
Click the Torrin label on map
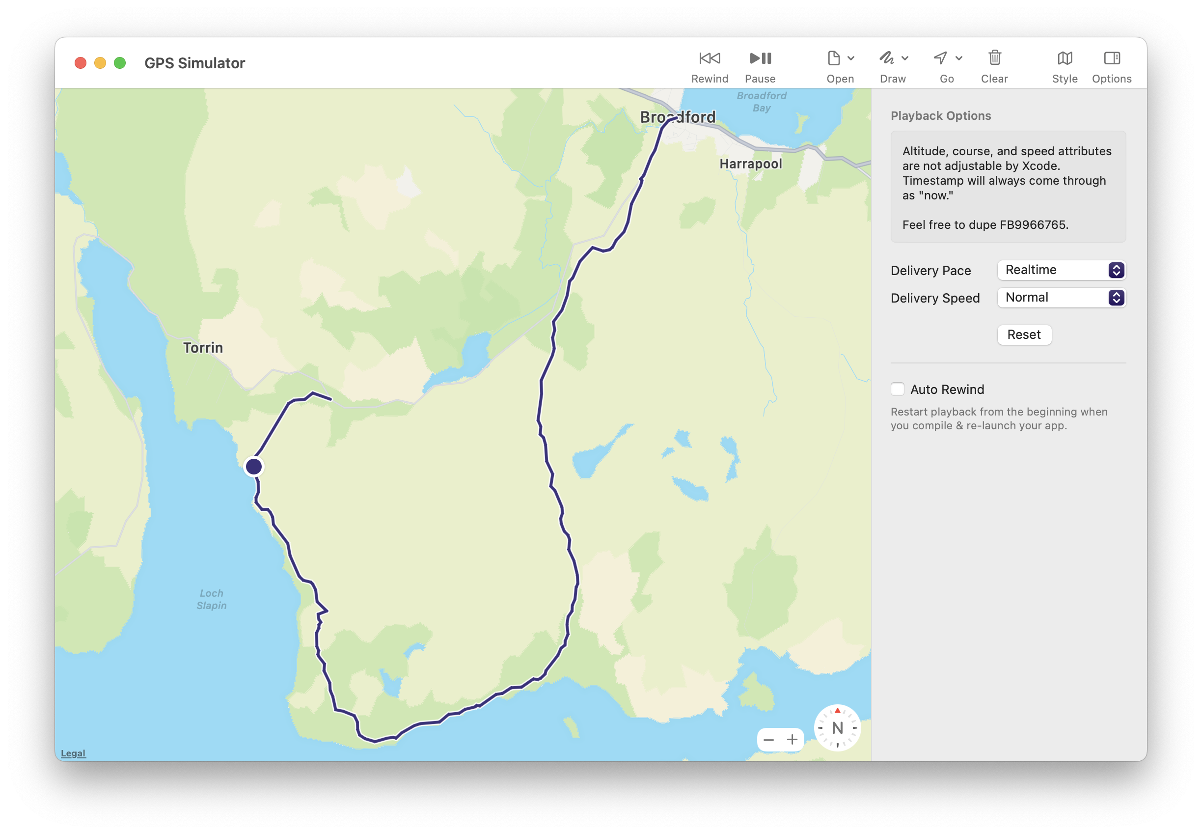point(203,348)
